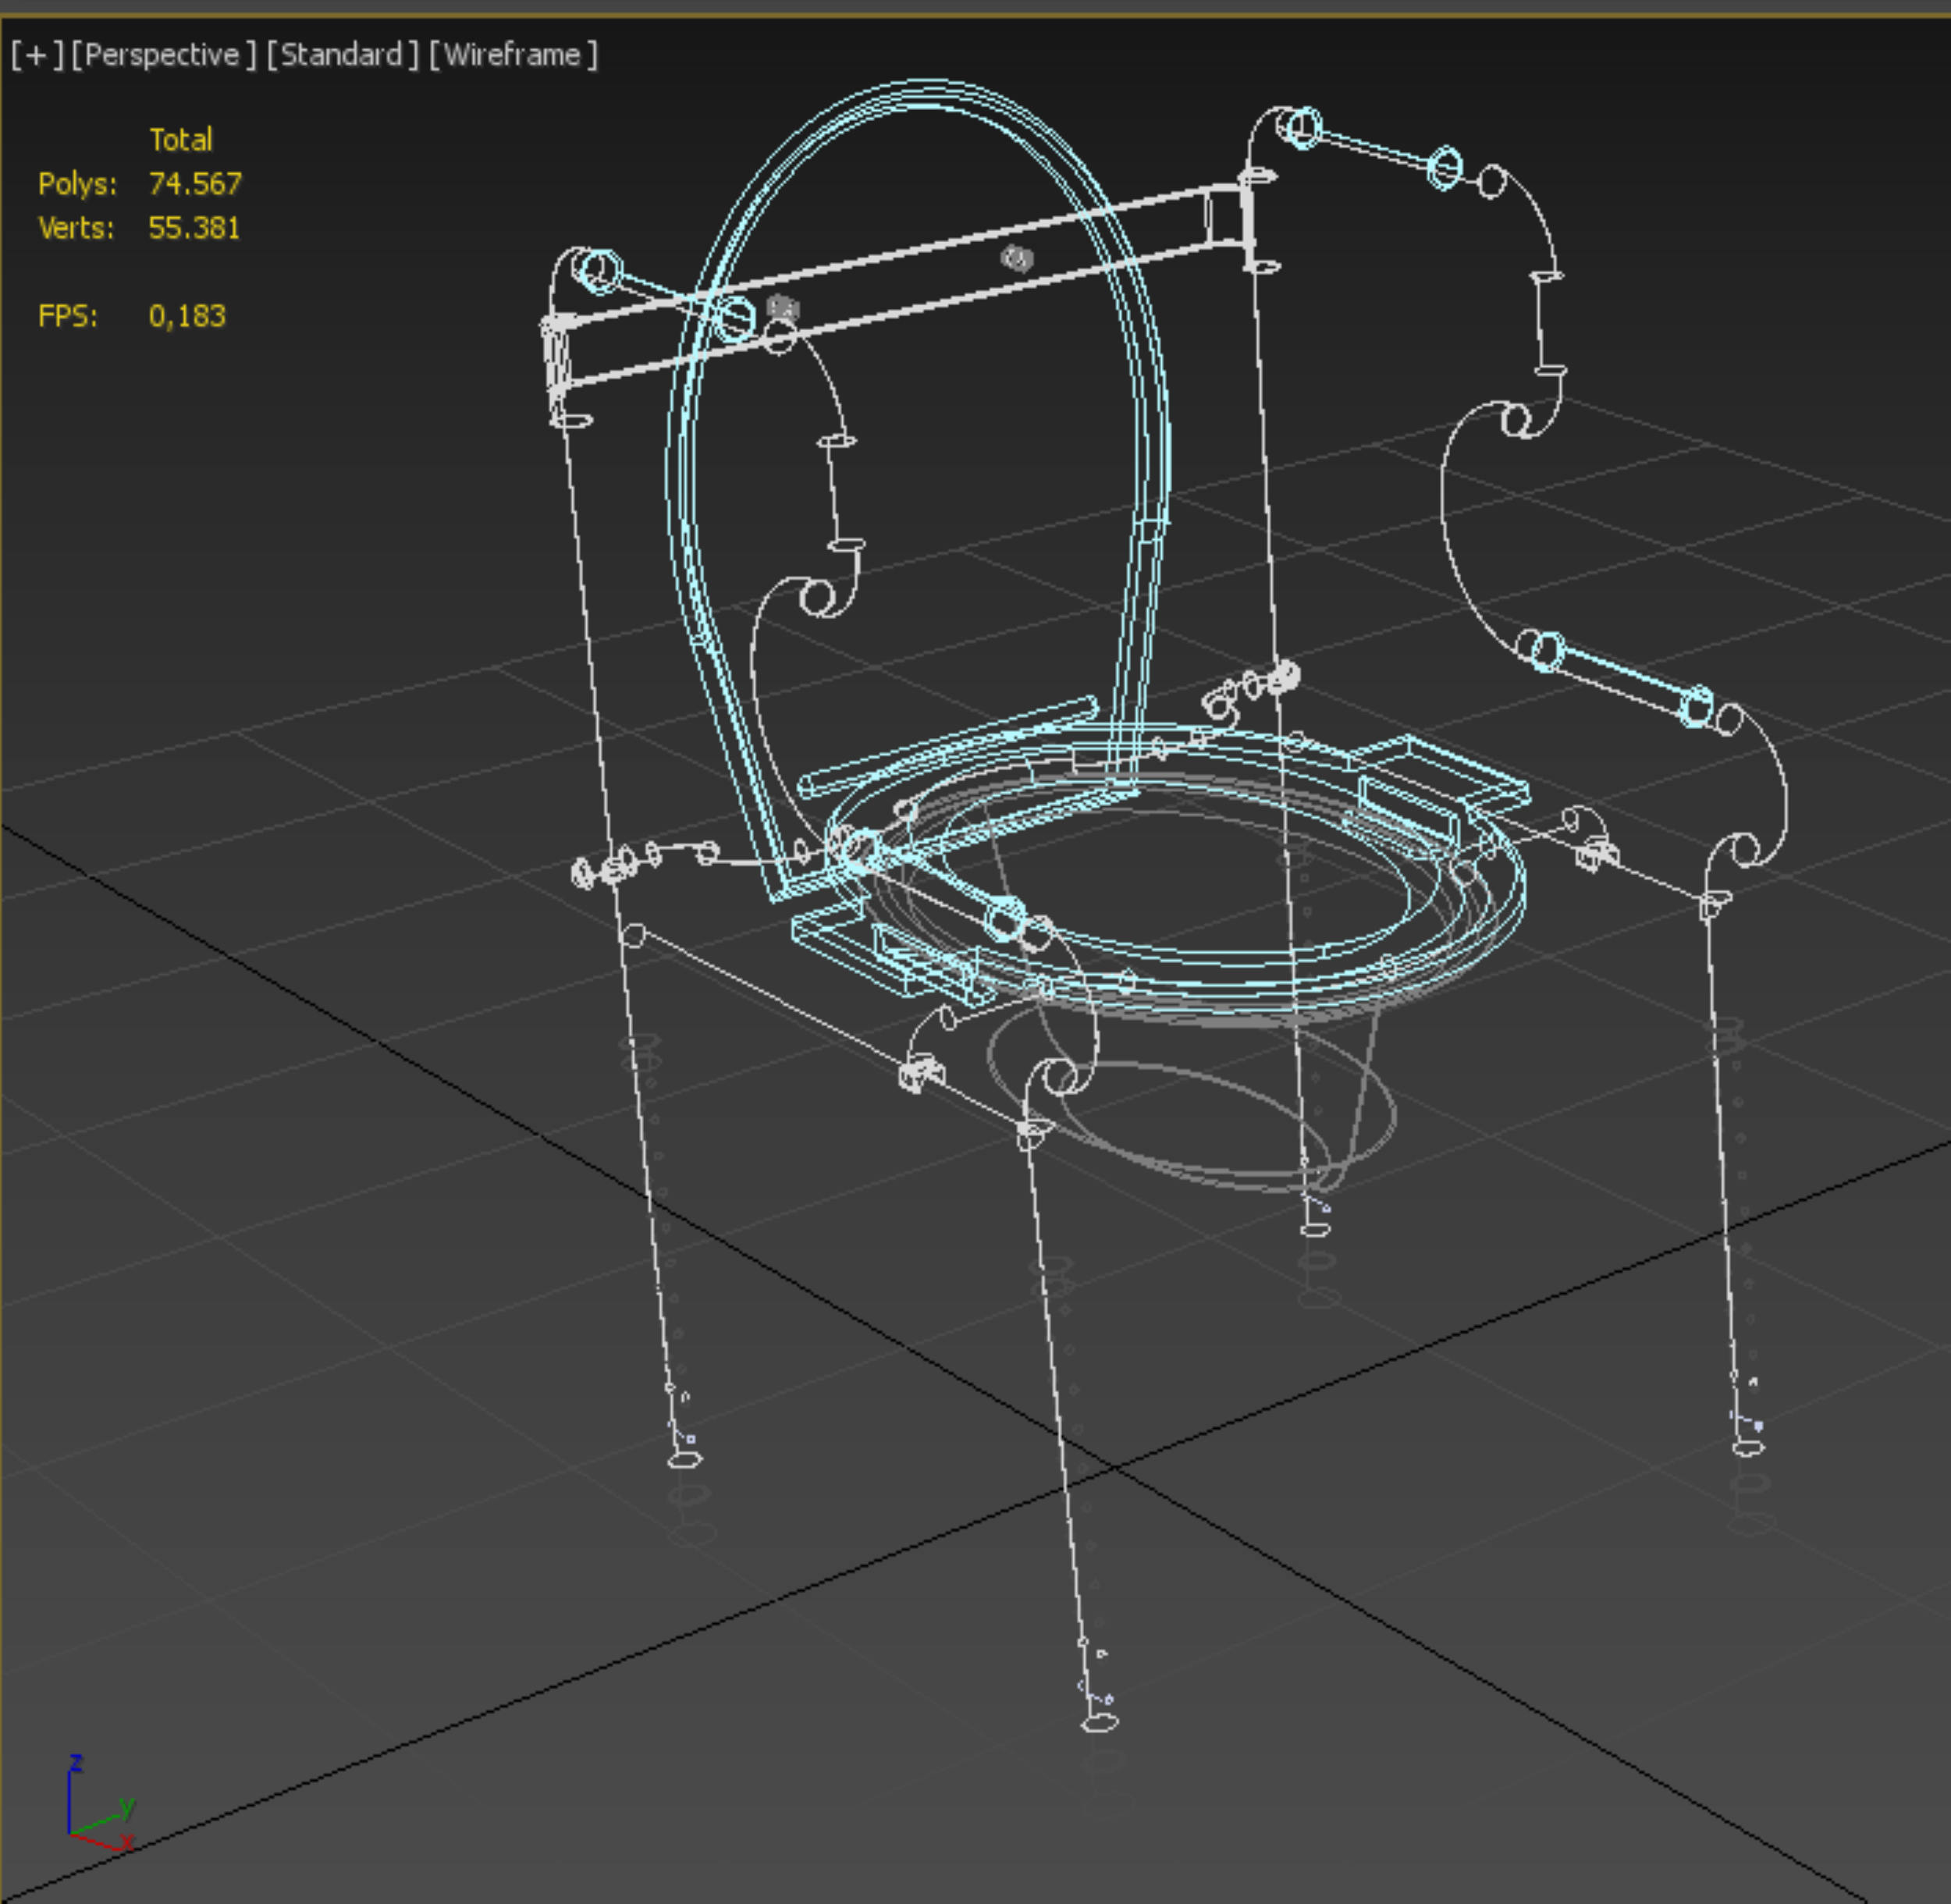Click the front center leg foot cap

[1099, 1722]
